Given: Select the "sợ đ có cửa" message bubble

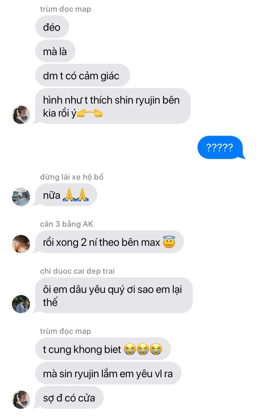Looking at the screenshot, I should 69,397.
